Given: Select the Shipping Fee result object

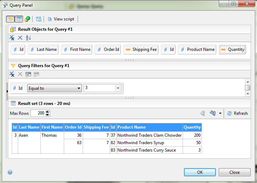Looking at the screenshot, I should (141, 49).
